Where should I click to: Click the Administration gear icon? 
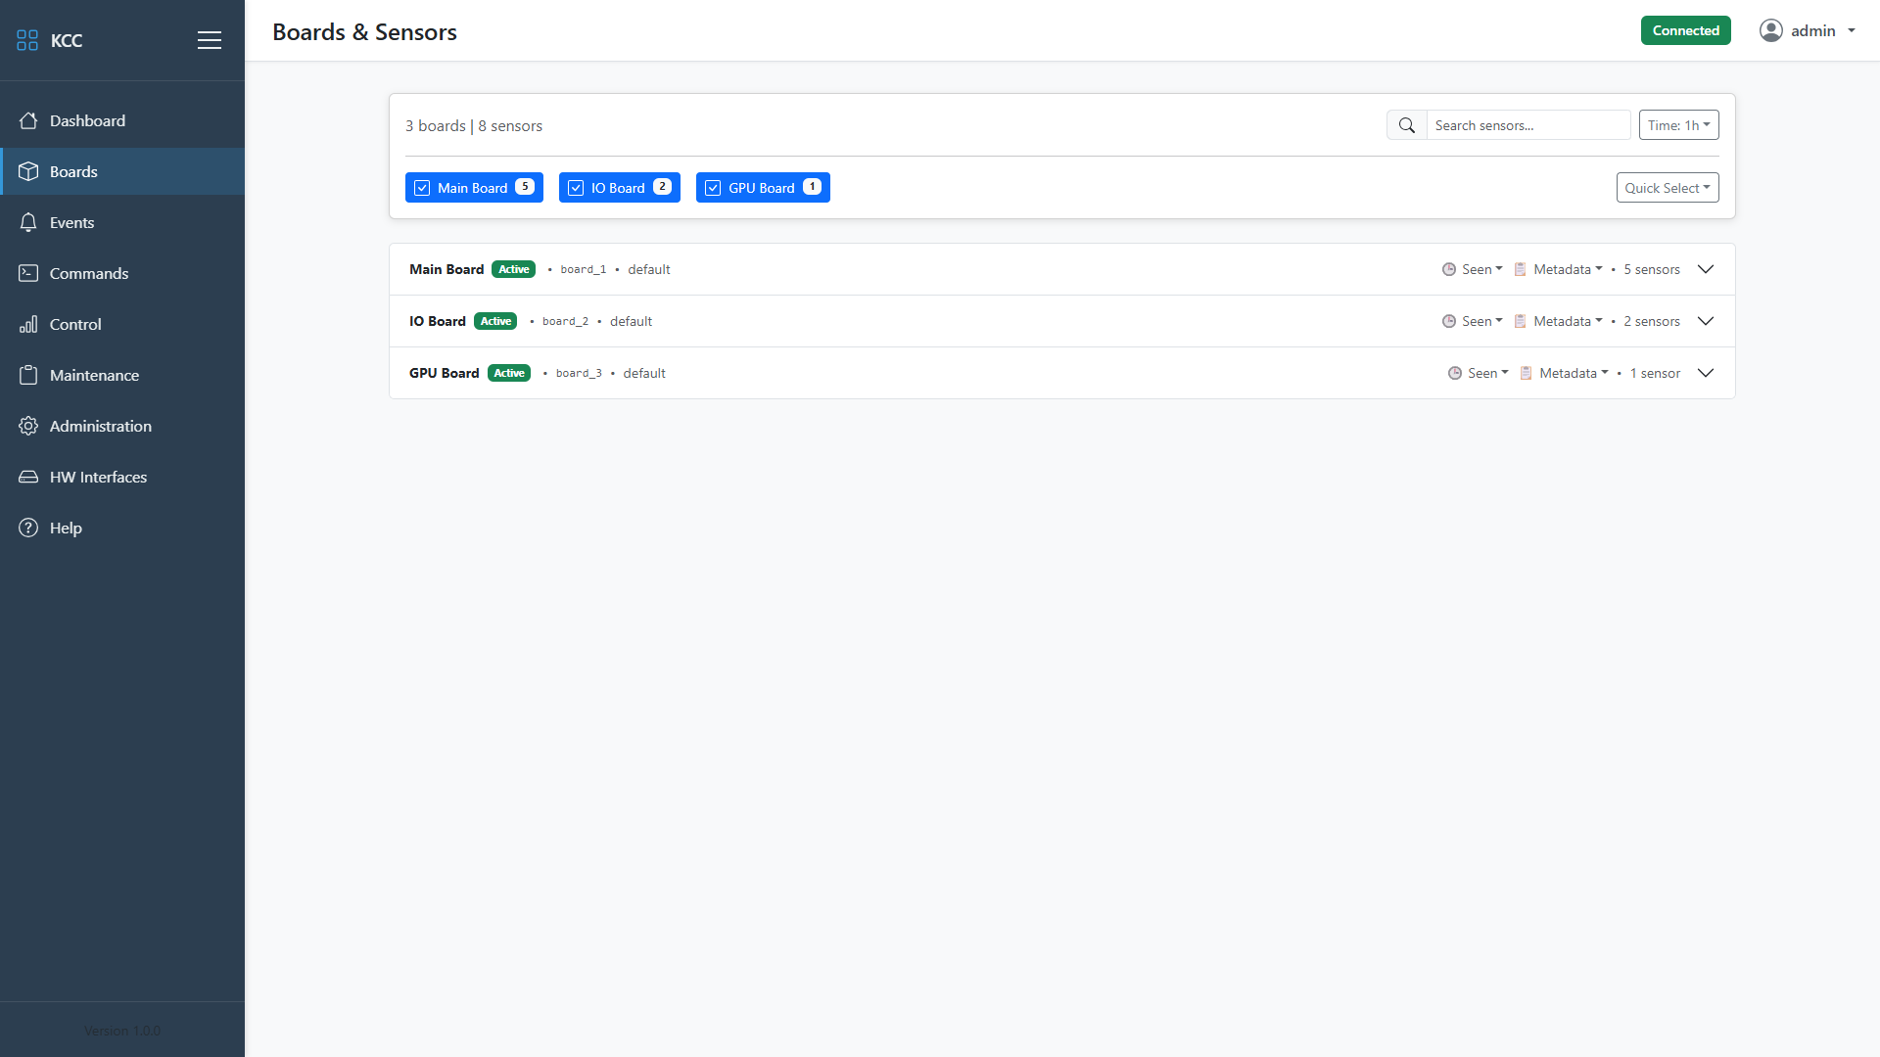(28, 426)
